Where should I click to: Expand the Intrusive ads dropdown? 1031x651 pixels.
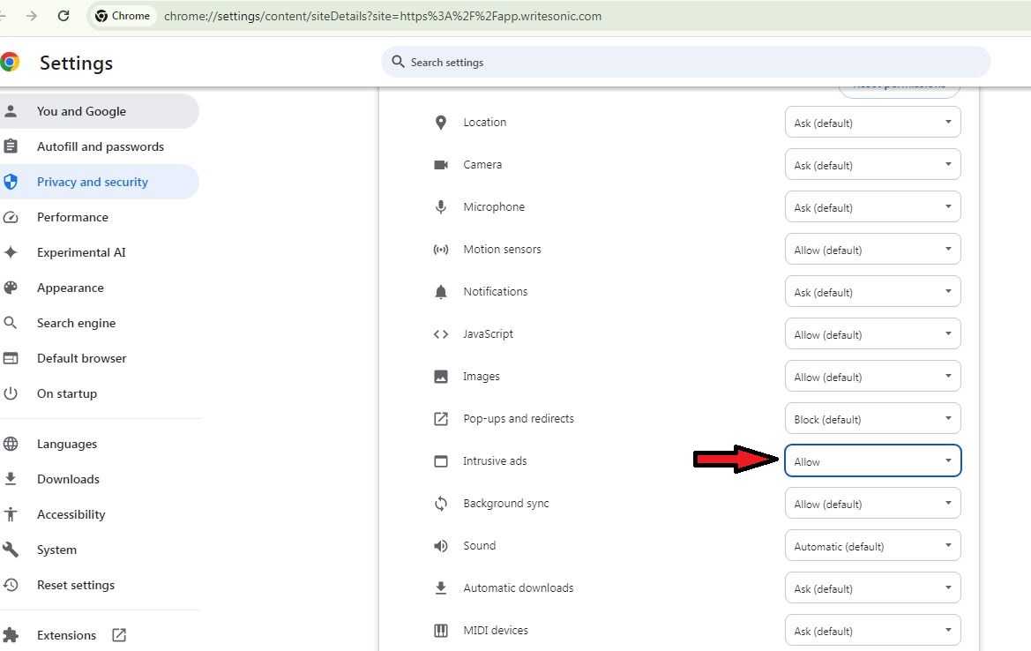pos(872,461)
